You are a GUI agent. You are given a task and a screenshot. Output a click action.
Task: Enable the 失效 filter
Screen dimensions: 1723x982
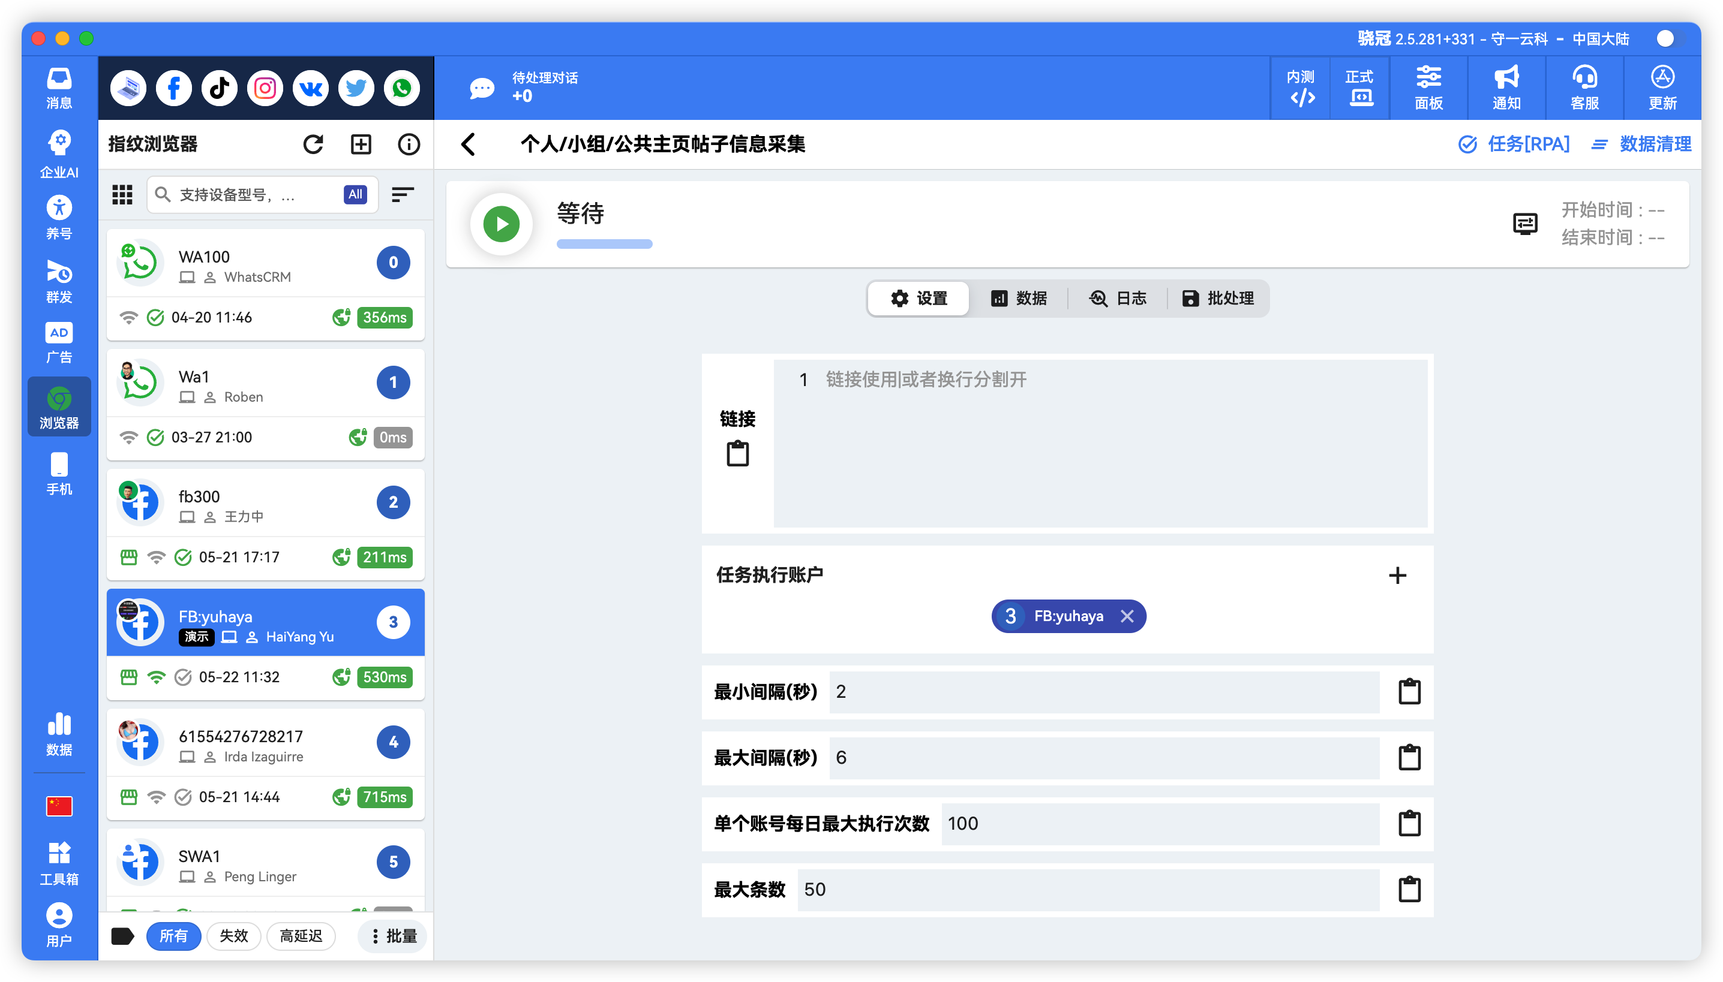point(233,936)
